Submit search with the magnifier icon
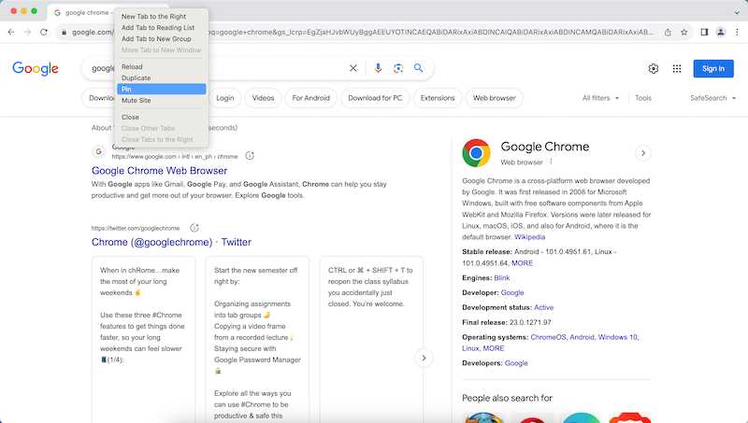Viewport: 748px width, 423px height. point(418,68)
